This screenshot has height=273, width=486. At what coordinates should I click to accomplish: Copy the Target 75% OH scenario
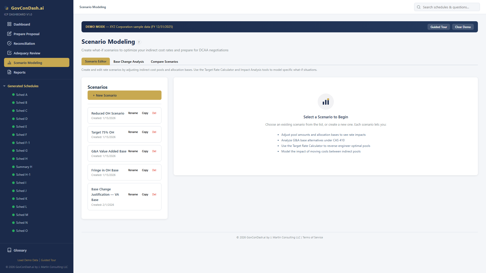[x=145, y=132]
